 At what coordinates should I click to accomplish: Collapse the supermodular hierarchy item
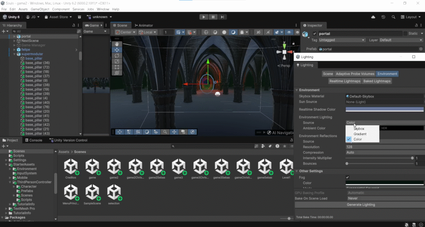pyautogui.click(x=14, y=54)
